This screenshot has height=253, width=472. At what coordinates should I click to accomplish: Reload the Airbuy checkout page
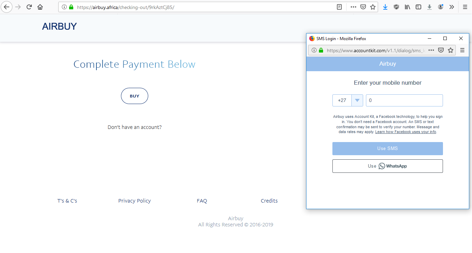click(29, 7)
